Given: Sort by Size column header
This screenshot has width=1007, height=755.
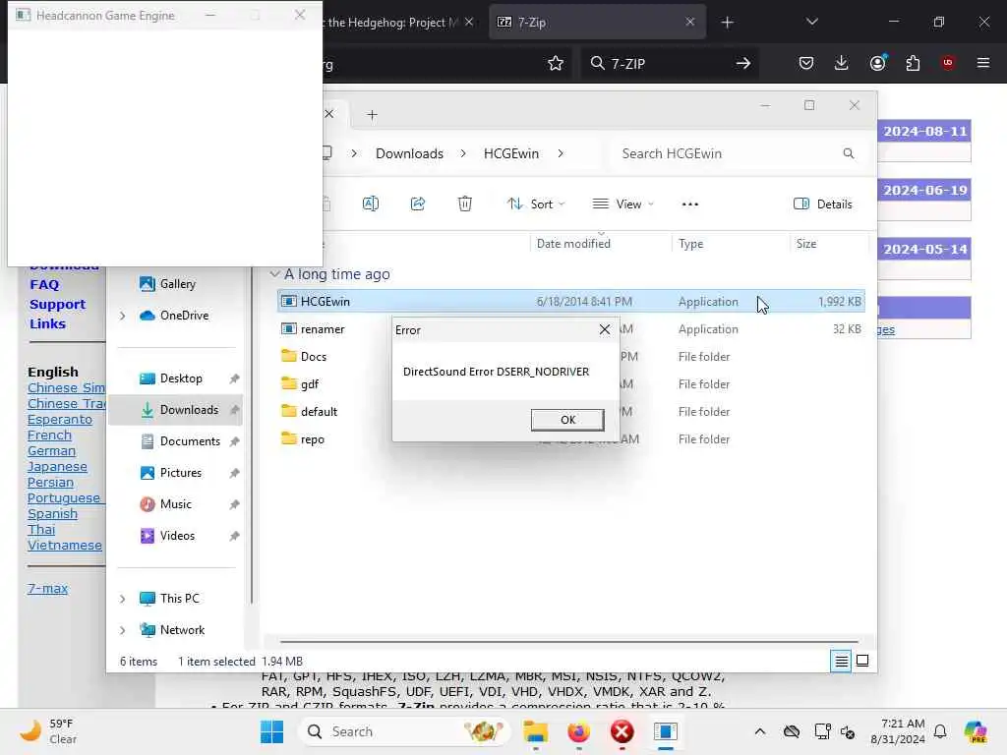Looking at the screenshot, I should [x=806, y=244].
